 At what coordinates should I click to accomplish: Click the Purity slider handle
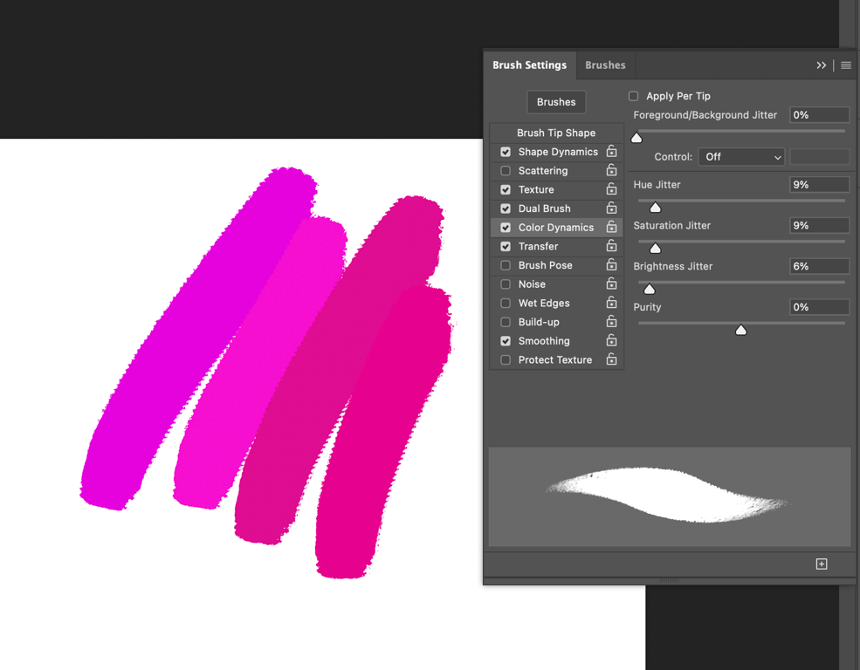click(x=740, y=330)
